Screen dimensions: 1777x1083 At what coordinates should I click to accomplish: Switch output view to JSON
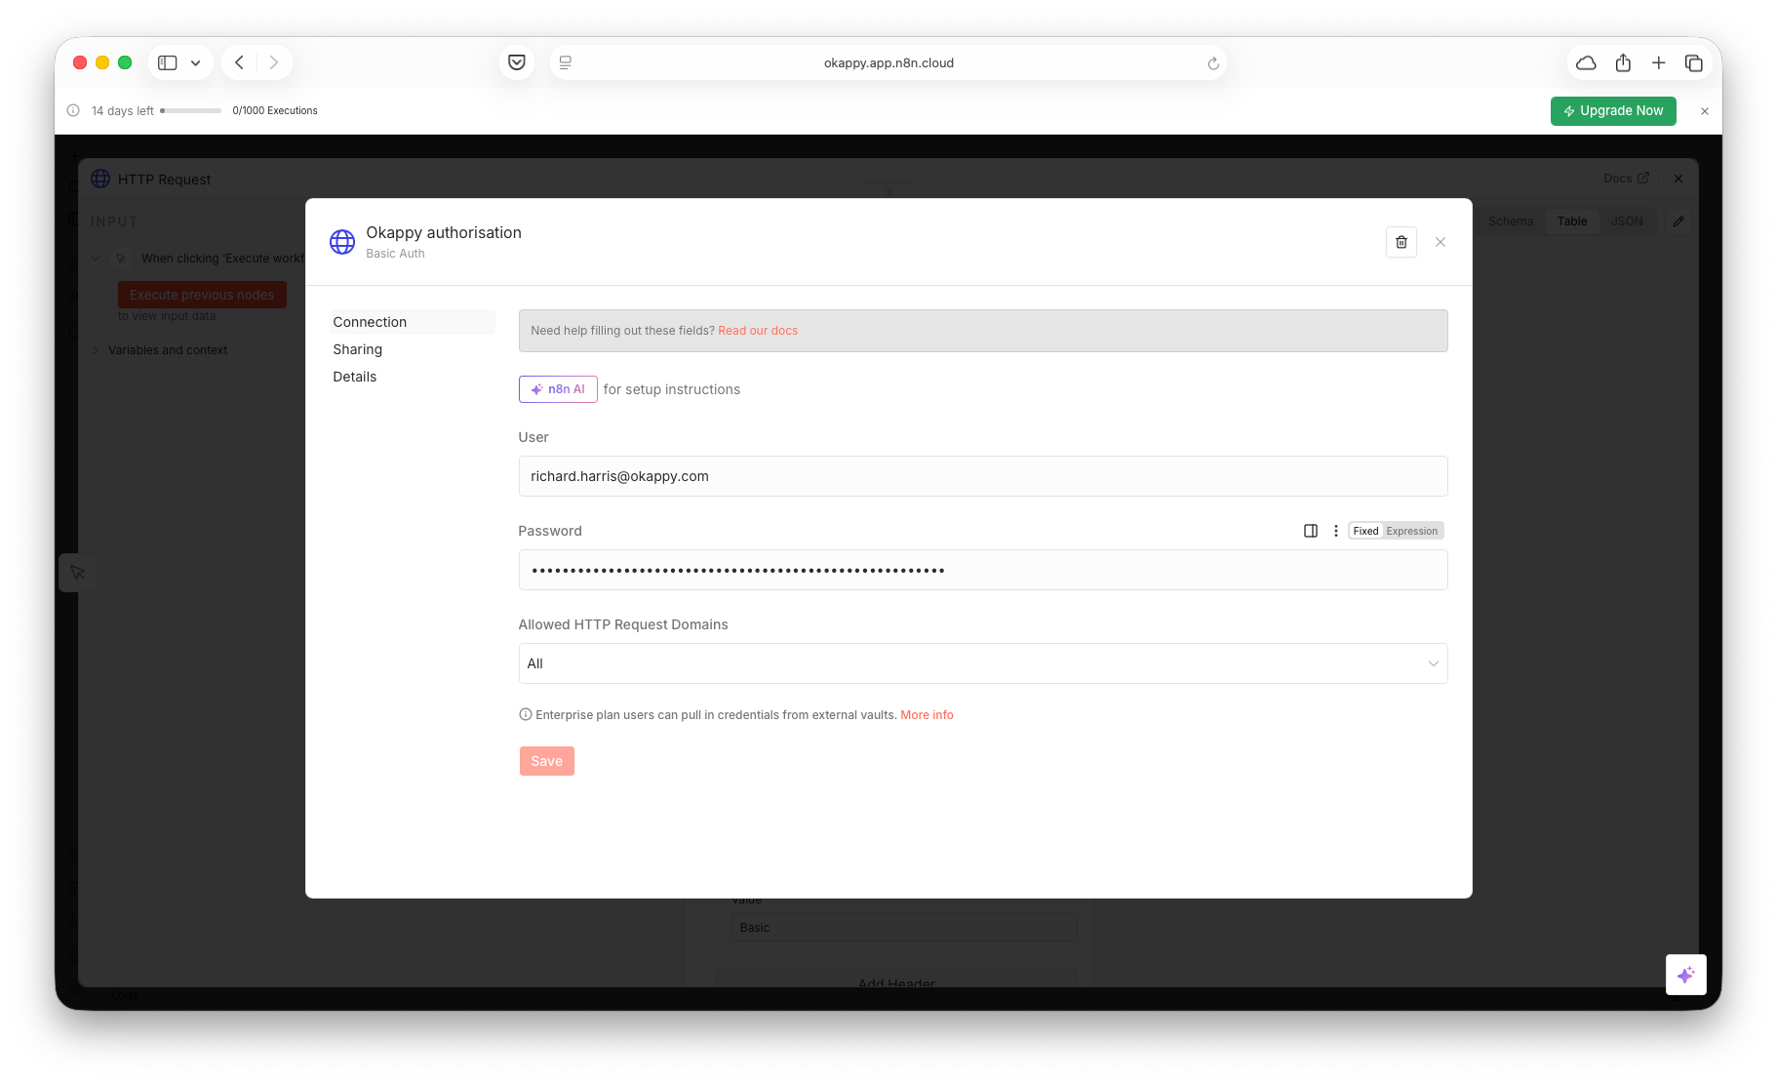point(1626,221)
